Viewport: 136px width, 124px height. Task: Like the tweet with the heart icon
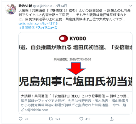81,119
